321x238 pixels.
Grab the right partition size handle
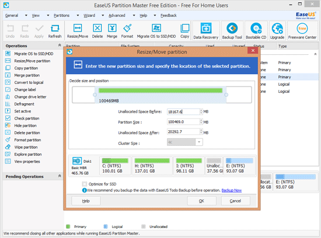[x=226, y=94]
